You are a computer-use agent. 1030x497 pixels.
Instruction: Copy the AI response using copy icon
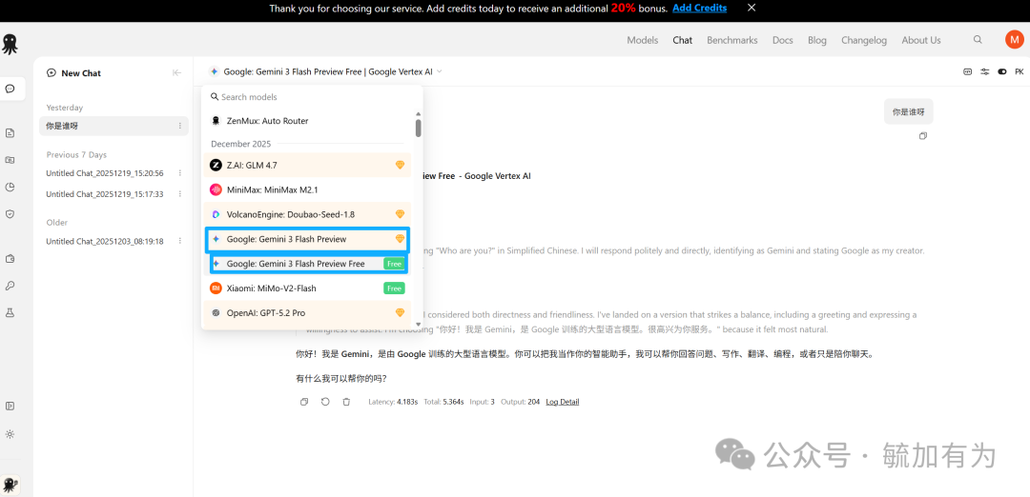click(x=304, y=402)
